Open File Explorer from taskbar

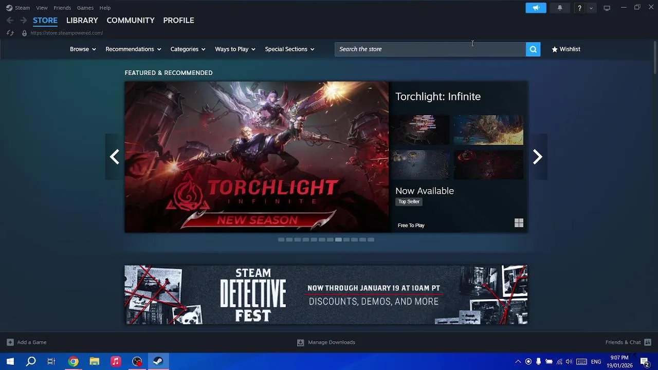click(95, 362)
